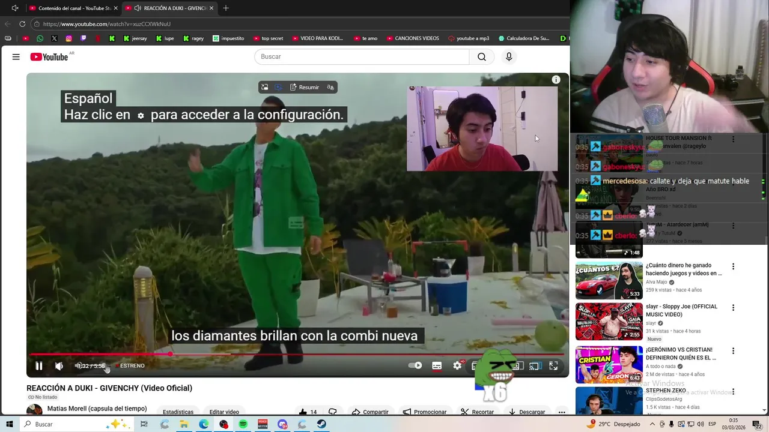Click the Descargar download button
Image resolution: width=769 pixels, height=432 pixels.
(x=526, y=412)
